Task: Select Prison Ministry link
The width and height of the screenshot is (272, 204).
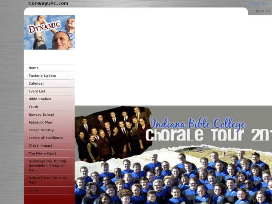Action: point(49,130)
